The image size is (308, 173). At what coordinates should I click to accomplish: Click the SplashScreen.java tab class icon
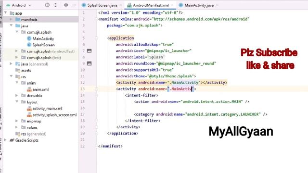pyautogui.click(x=84, y=5)
